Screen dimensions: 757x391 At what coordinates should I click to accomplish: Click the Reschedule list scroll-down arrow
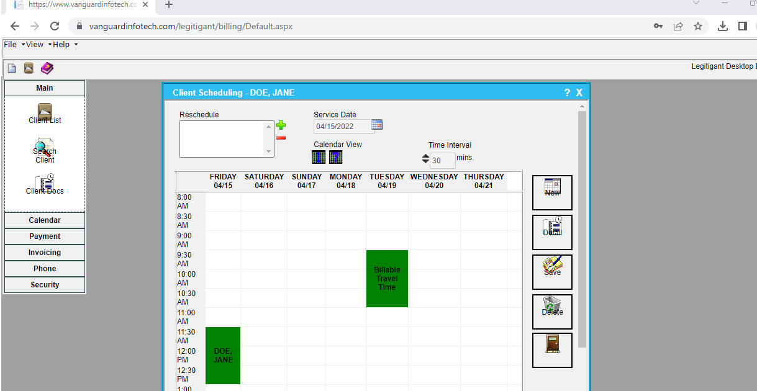pyautogui.click(x=269, y=151)
